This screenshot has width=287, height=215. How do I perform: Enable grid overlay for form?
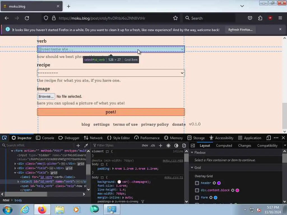coord(197,198)
